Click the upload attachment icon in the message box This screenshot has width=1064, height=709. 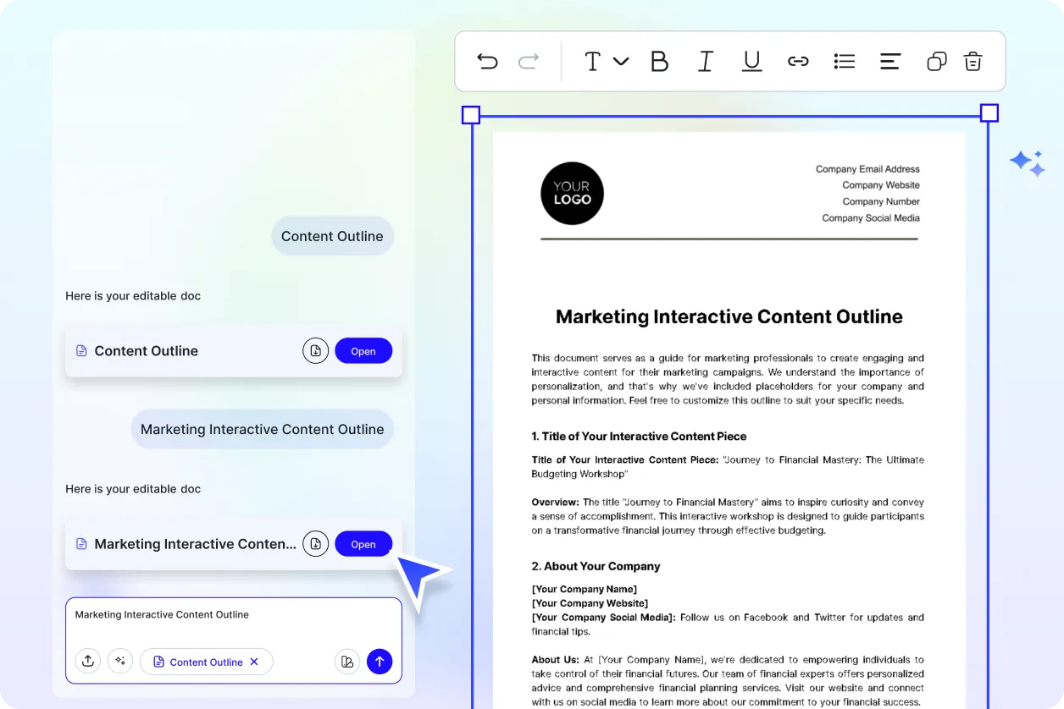(88, 661)
